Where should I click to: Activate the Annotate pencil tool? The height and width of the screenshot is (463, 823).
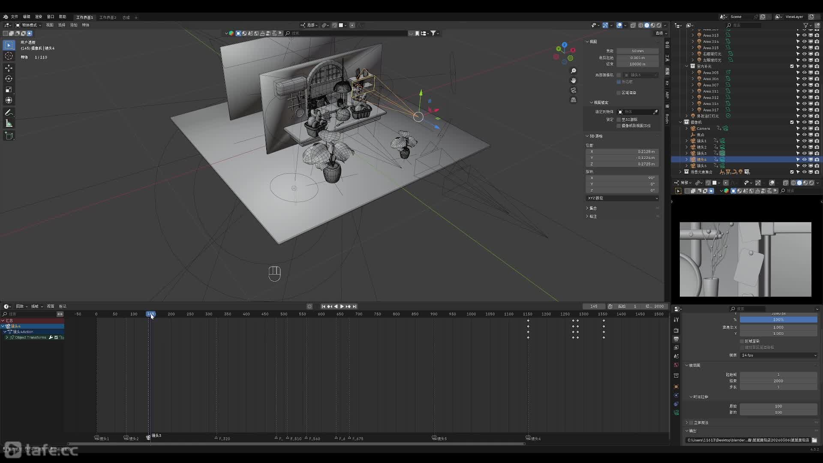(9, 113)
